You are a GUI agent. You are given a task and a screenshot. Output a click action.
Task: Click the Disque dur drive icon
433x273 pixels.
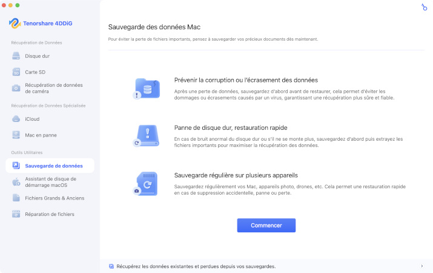pyautogui.click(x=16, y=56)
